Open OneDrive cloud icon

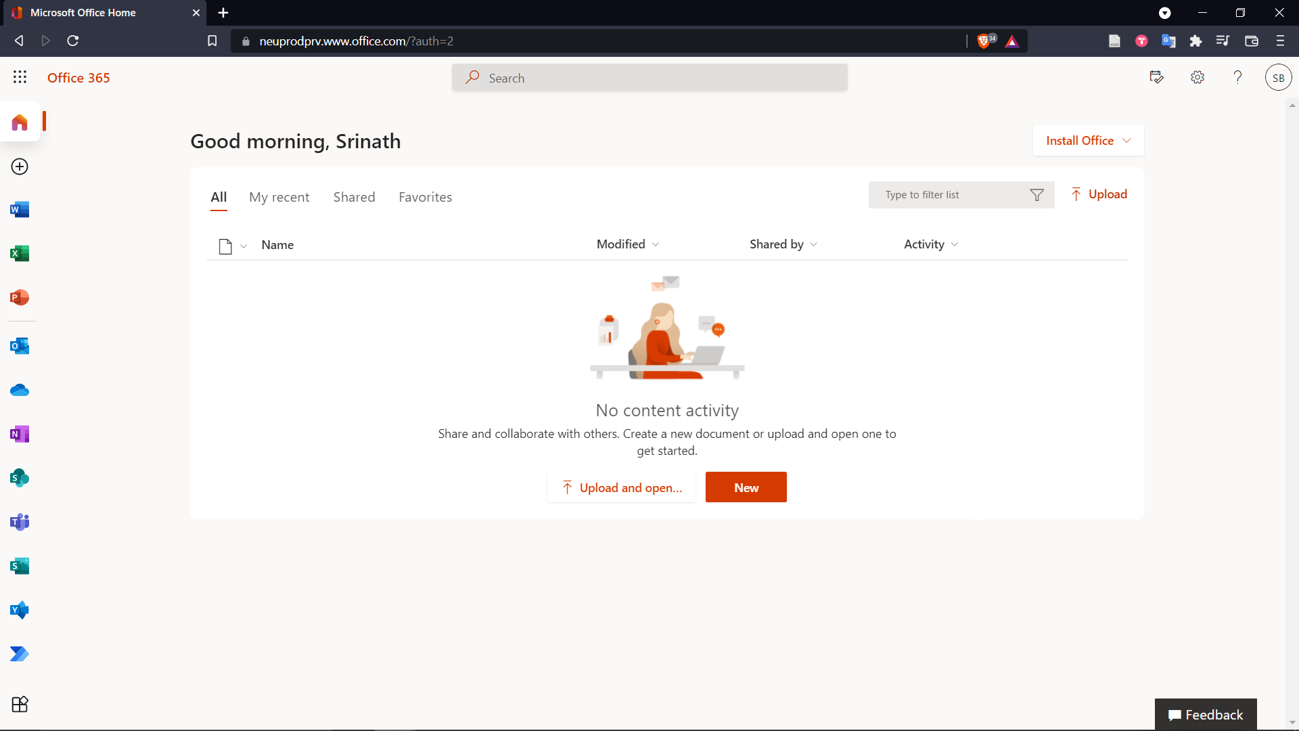coord(20,391)
